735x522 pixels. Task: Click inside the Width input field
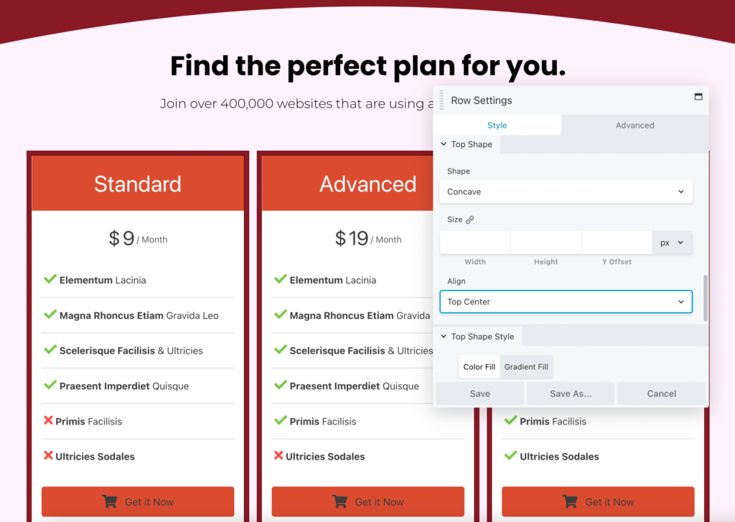[x=474, y=242]
